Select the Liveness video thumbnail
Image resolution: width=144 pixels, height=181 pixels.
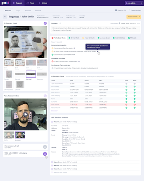[x=20, y=135]
